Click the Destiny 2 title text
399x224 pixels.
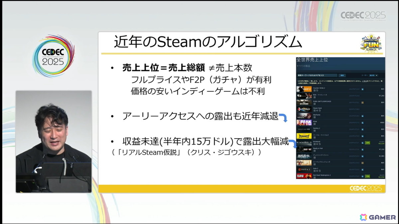click(317, 128)
